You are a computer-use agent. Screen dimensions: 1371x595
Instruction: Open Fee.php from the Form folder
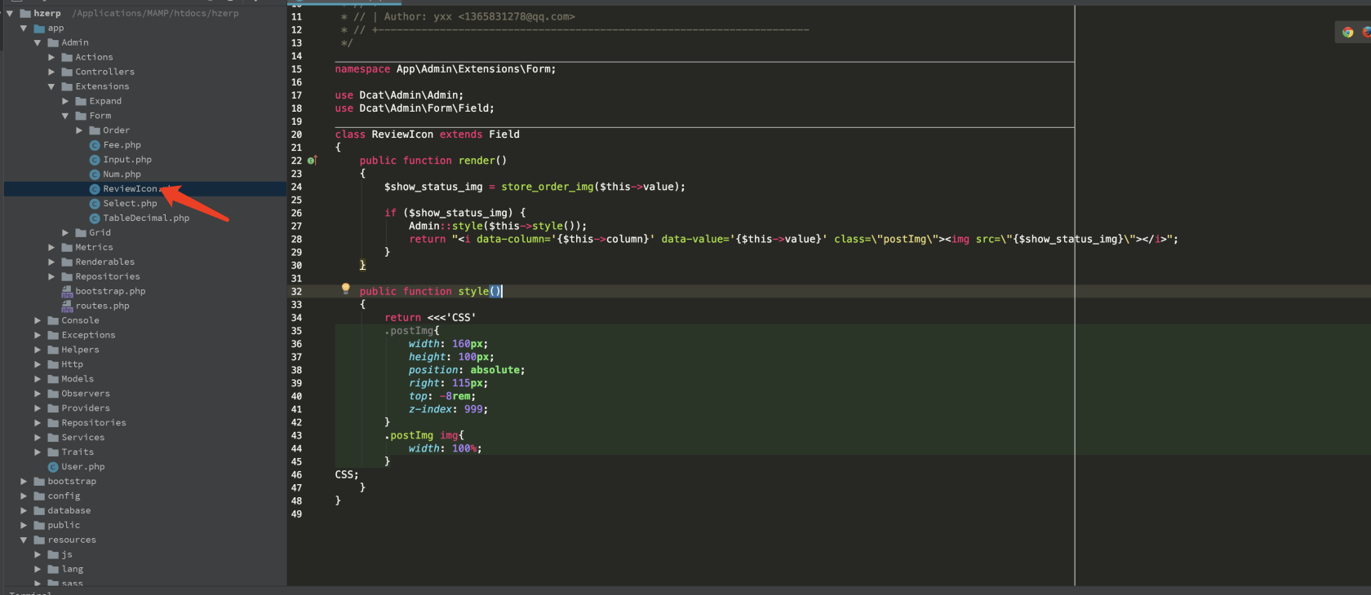(122, 145)
